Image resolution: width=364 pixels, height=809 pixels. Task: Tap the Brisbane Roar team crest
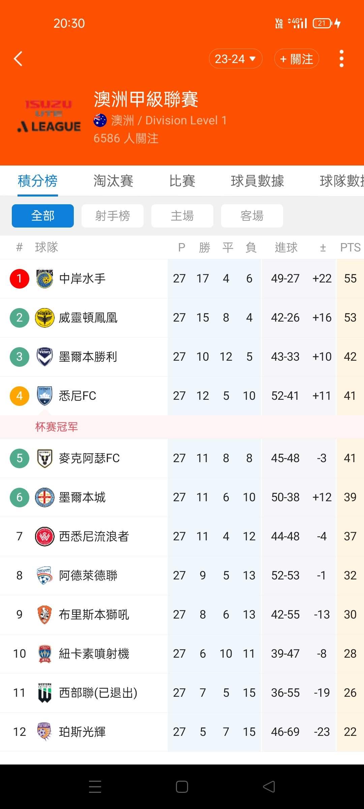[45, 615]
